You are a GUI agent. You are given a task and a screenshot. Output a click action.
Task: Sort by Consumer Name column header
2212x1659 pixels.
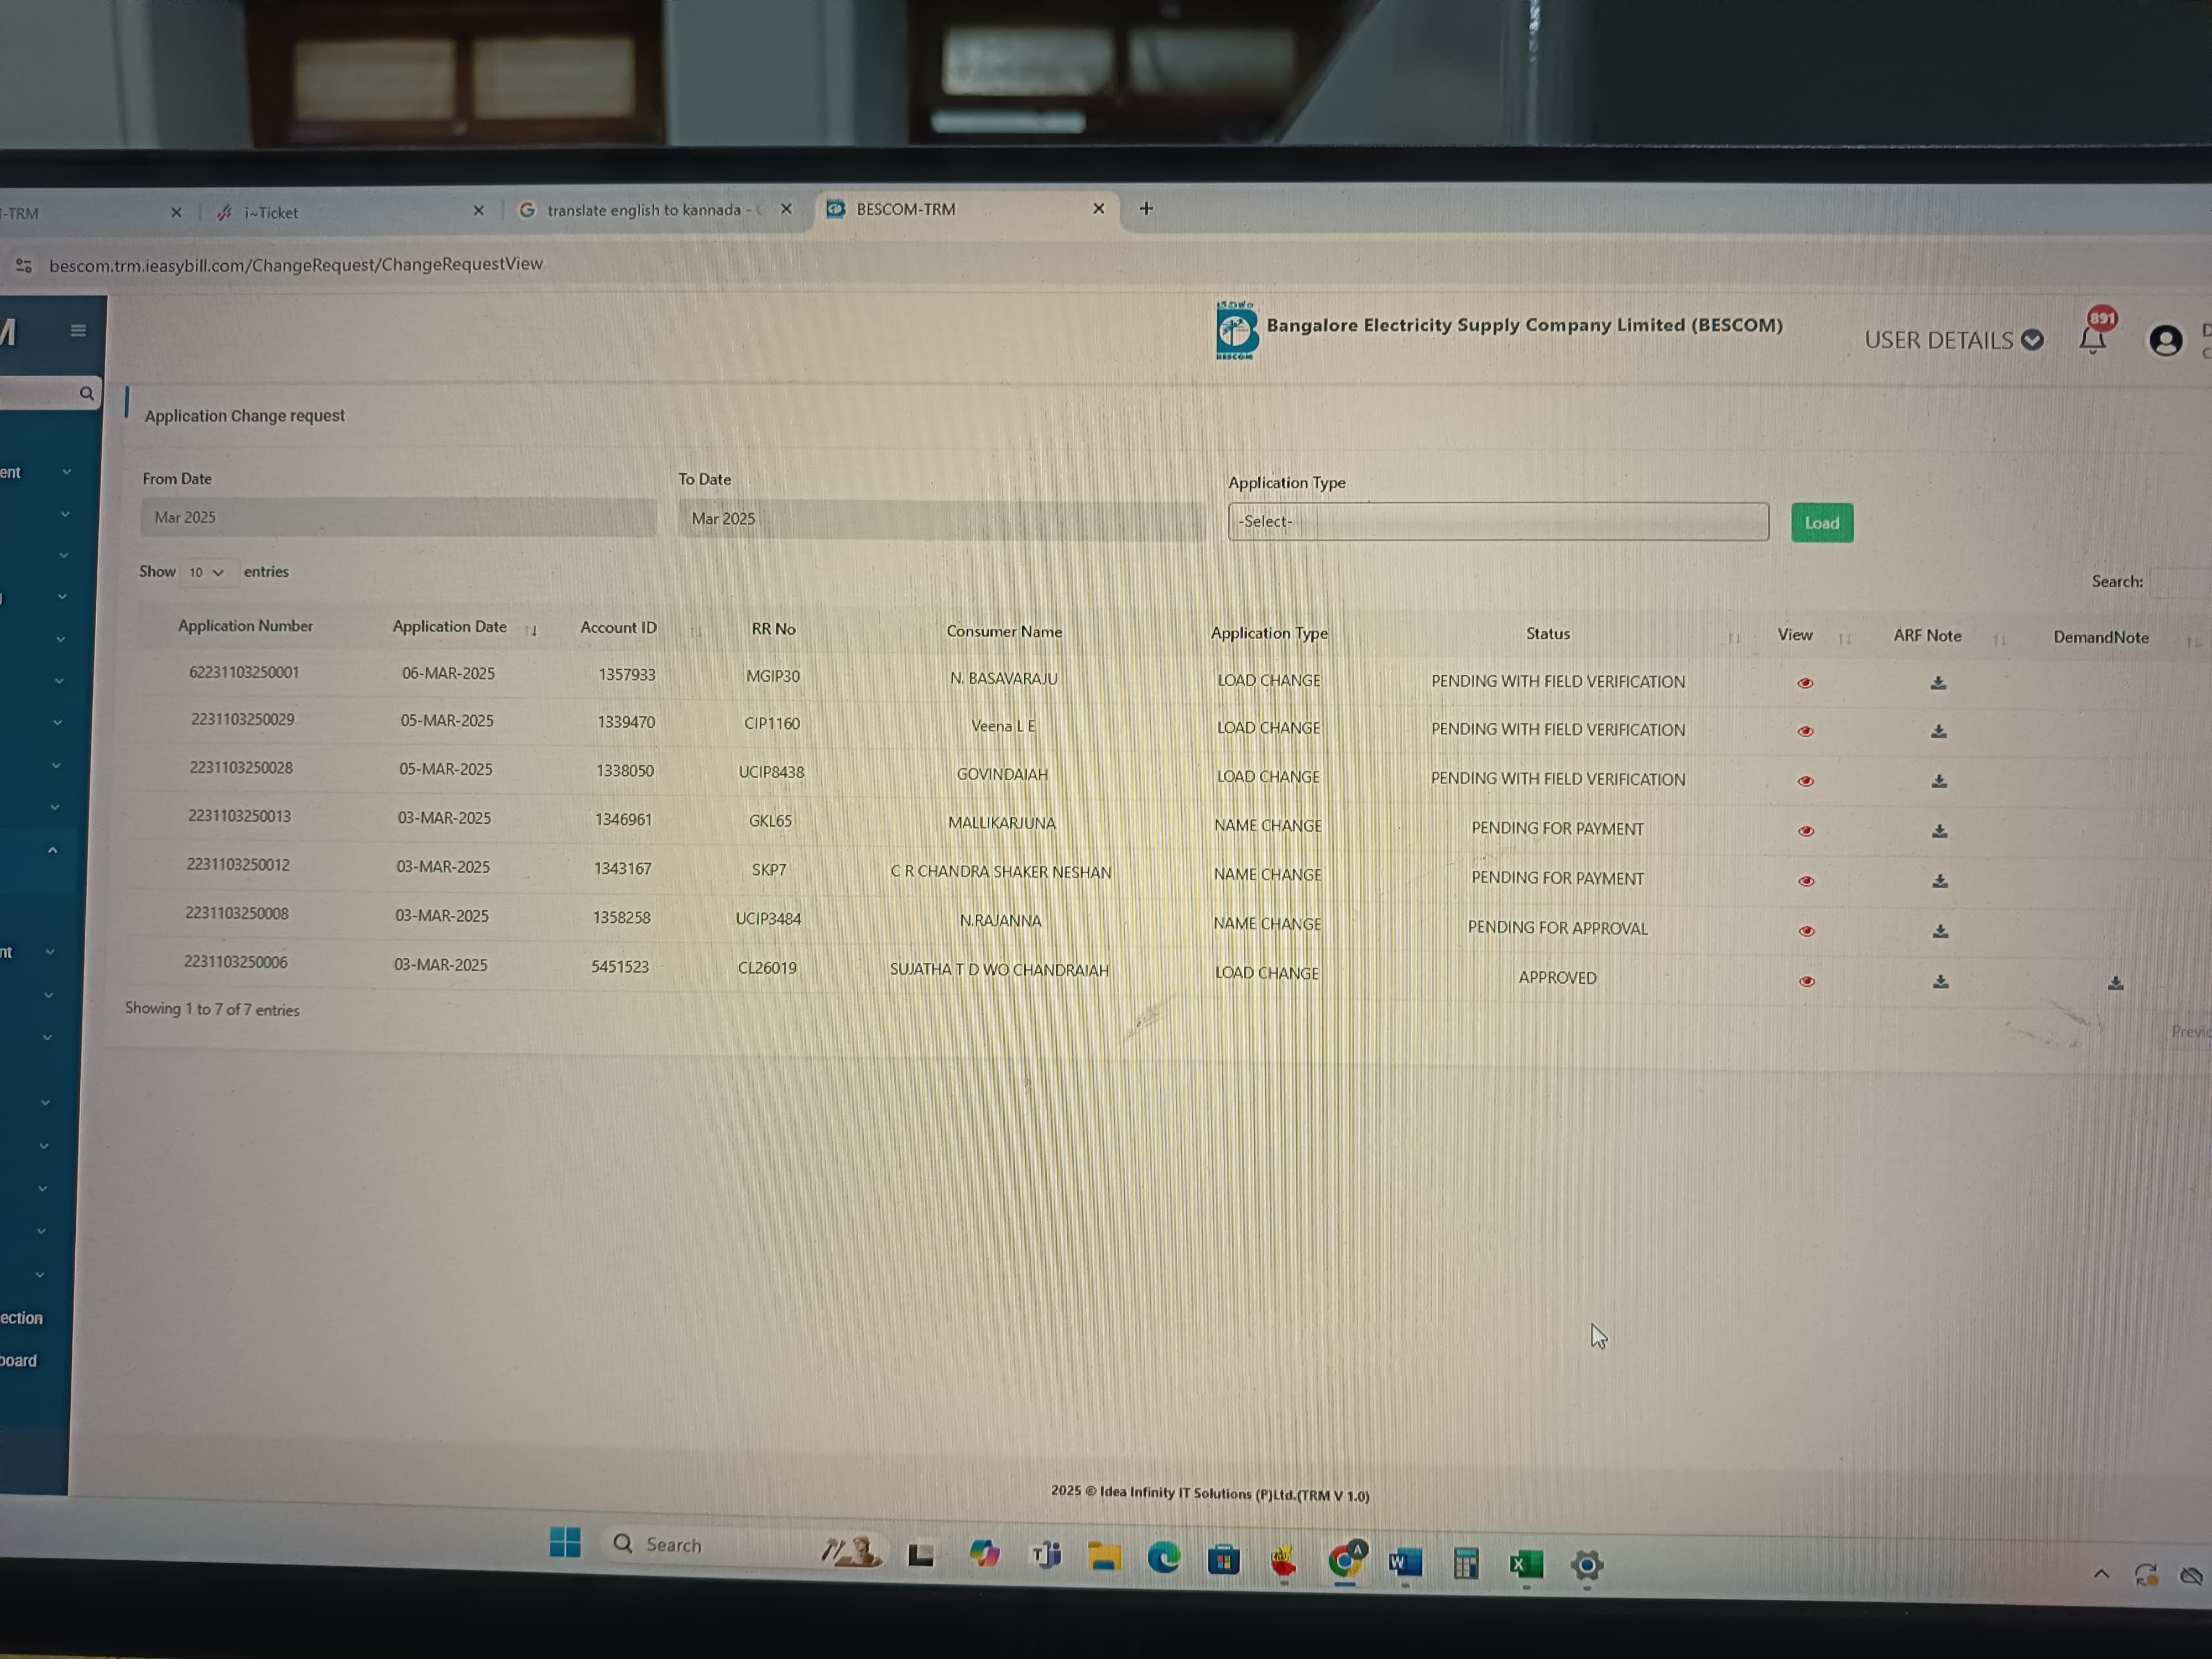click(x=1004, y=631)
